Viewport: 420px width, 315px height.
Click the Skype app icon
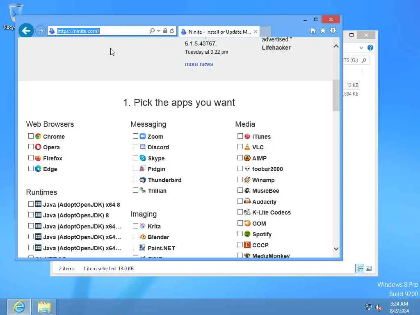point(143,158)
